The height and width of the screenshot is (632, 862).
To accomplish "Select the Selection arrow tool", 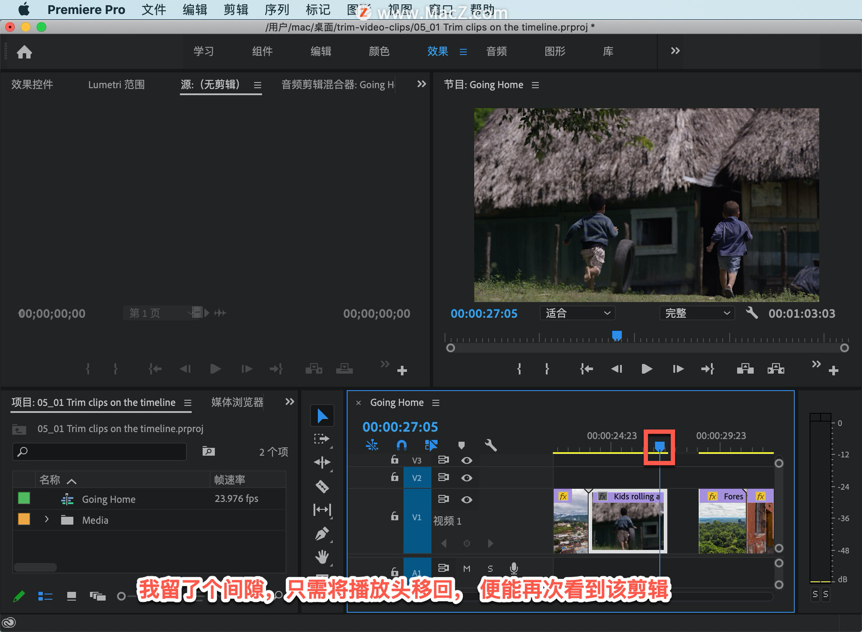I will (x=322, y=416).
